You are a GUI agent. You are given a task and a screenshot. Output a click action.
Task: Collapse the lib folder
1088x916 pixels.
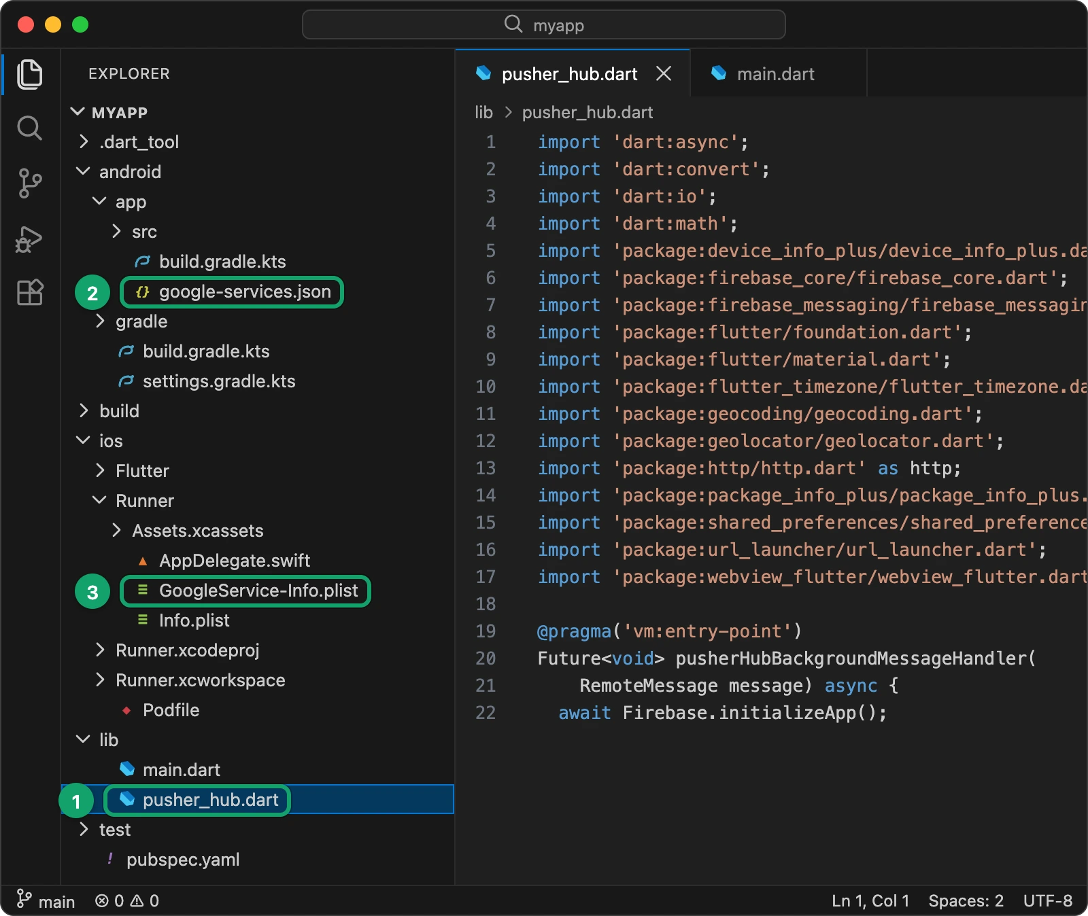(x=83, y=739)
